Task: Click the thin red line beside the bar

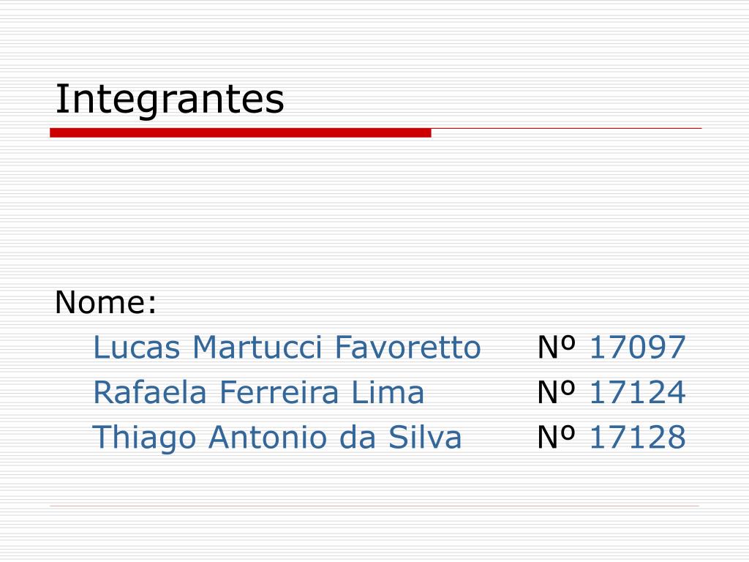Action: pos(567,128)
